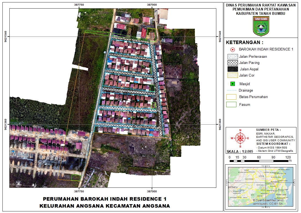The image size is (301, 213).
Task: Click the KETERANGAN legend heading
Action: pos(244,42)
